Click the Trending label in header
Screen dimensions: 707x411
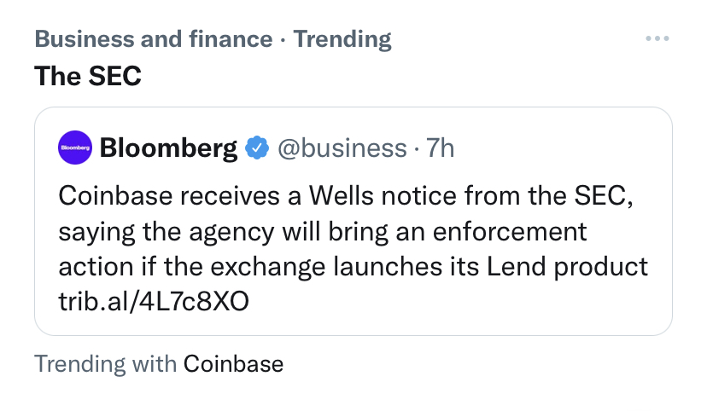[342, 39]
